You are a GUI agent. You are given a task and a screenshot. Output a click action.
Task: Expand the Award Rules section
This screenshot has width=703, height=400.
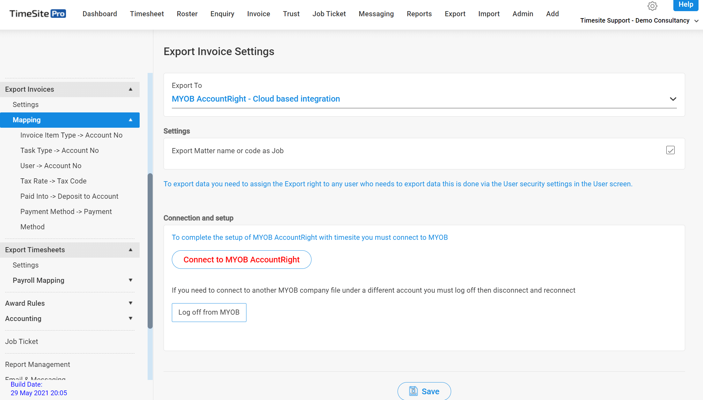[130, 303]
